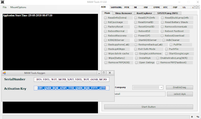Open the Virus Remover sub-tab
Screen dimensions: 201x119
click(x=123, y=13)
